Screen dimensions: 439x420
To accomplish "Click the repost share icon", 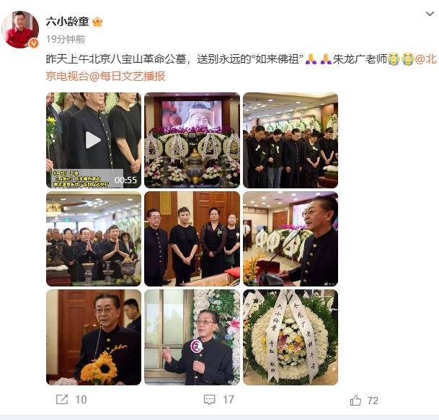I will click(62, 399).
